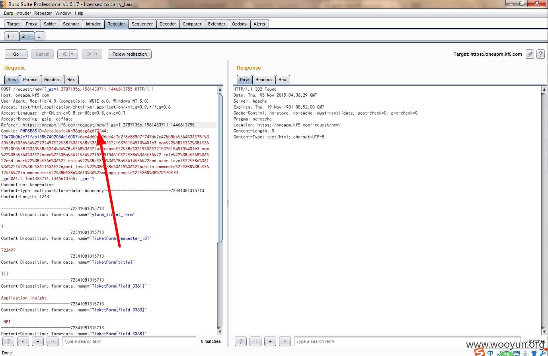Viewport: 548px width, 356px height.
Task: Switch to the Extender tab
Action: click(216, 24)
